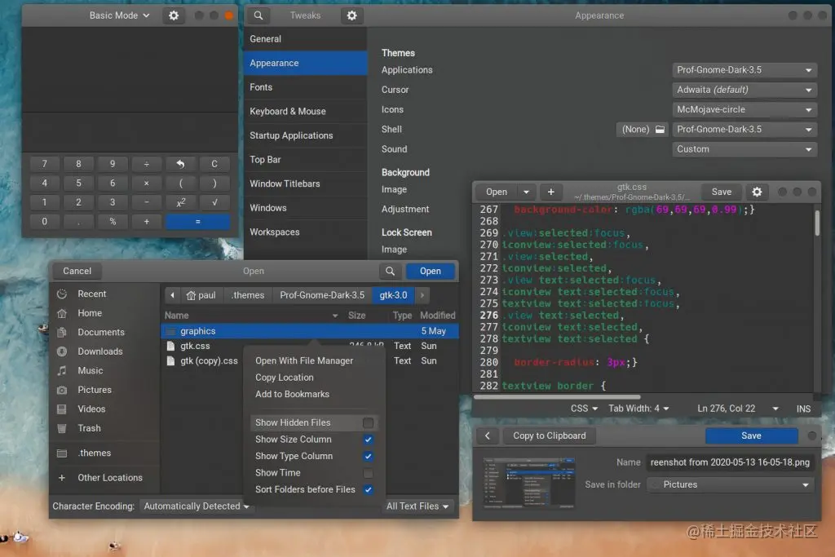Screen dimensions: 835x557
Task: Click Save in the gedit header
Action: click(x=722, y=192)
